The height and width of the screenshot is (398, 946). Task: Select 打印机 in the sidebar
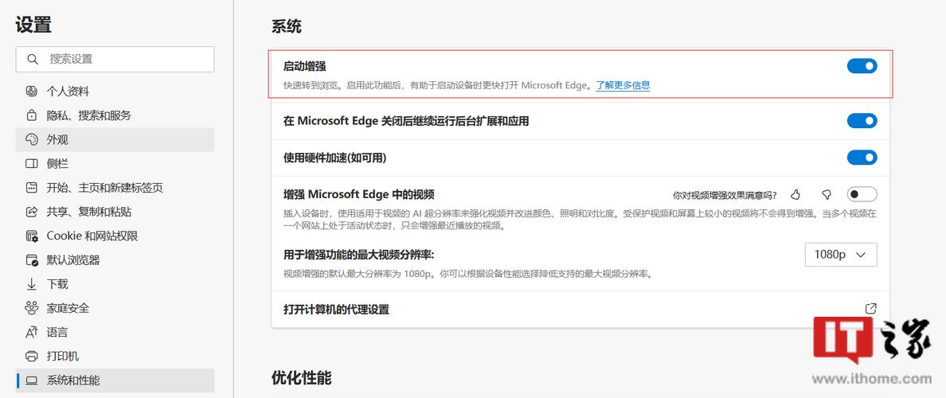(x=115, y=357)
